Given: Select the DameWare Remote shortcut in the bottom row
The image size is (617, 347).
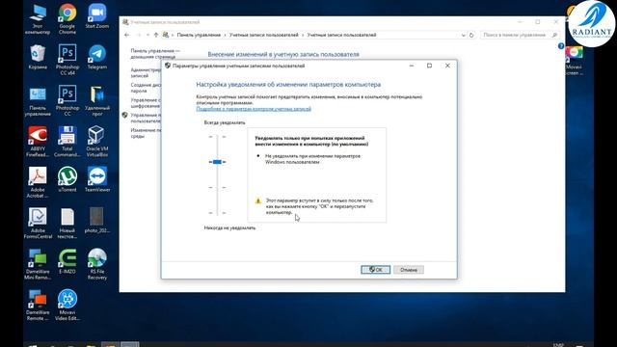Looking at the screenshot, I should [x=38, y=306].
